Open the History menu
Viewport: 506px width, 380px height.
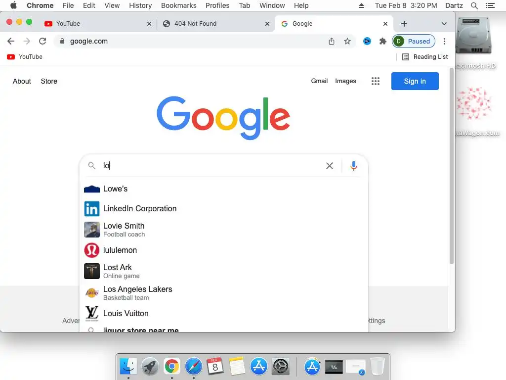click(140, 5)
